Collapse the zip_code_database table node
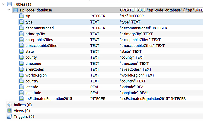This screenshot has height=124, width=203. (9, 10)
